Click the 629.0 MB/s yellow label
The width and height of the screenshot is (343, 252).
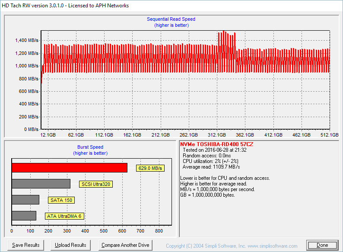tap(151, 168)
